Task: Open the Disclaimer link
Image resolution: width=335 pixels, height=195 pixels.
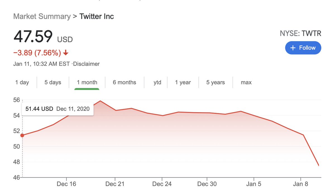Action: coord(87,64)
